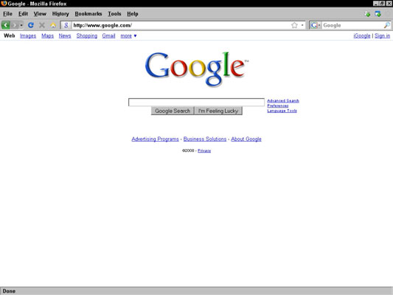Restore down the Firefox window
This screenshot has height=295, width=393.
tap(382, 4)
